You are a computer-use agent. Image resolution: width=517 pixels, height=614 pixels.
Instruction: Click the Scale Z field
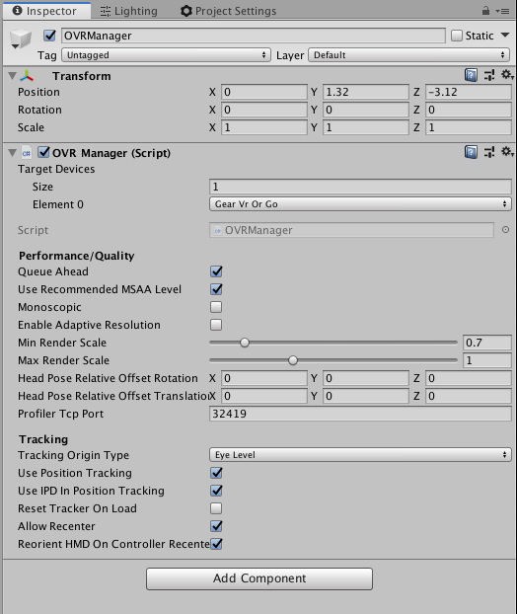coord(469,127)
